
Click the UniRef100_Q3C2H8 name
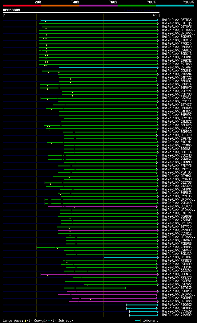click(x=177, y=156)
